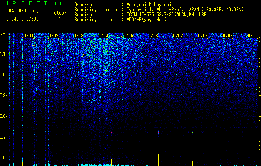The width and height of the screenshot is (261, 166).
Task: Click the tallest yellow intensity spike below the 0706 marker
Action: coord(158,160)
